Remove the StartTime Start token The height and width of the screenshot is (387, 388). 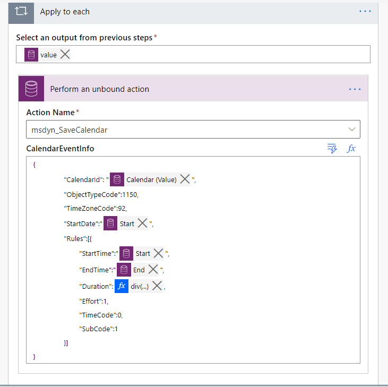(158, 253)
